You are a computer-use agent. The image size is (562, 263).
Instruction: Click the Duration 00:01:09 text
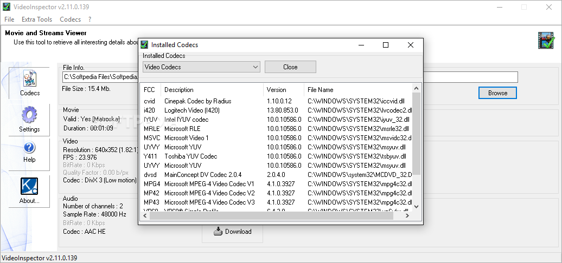point(88,128)
